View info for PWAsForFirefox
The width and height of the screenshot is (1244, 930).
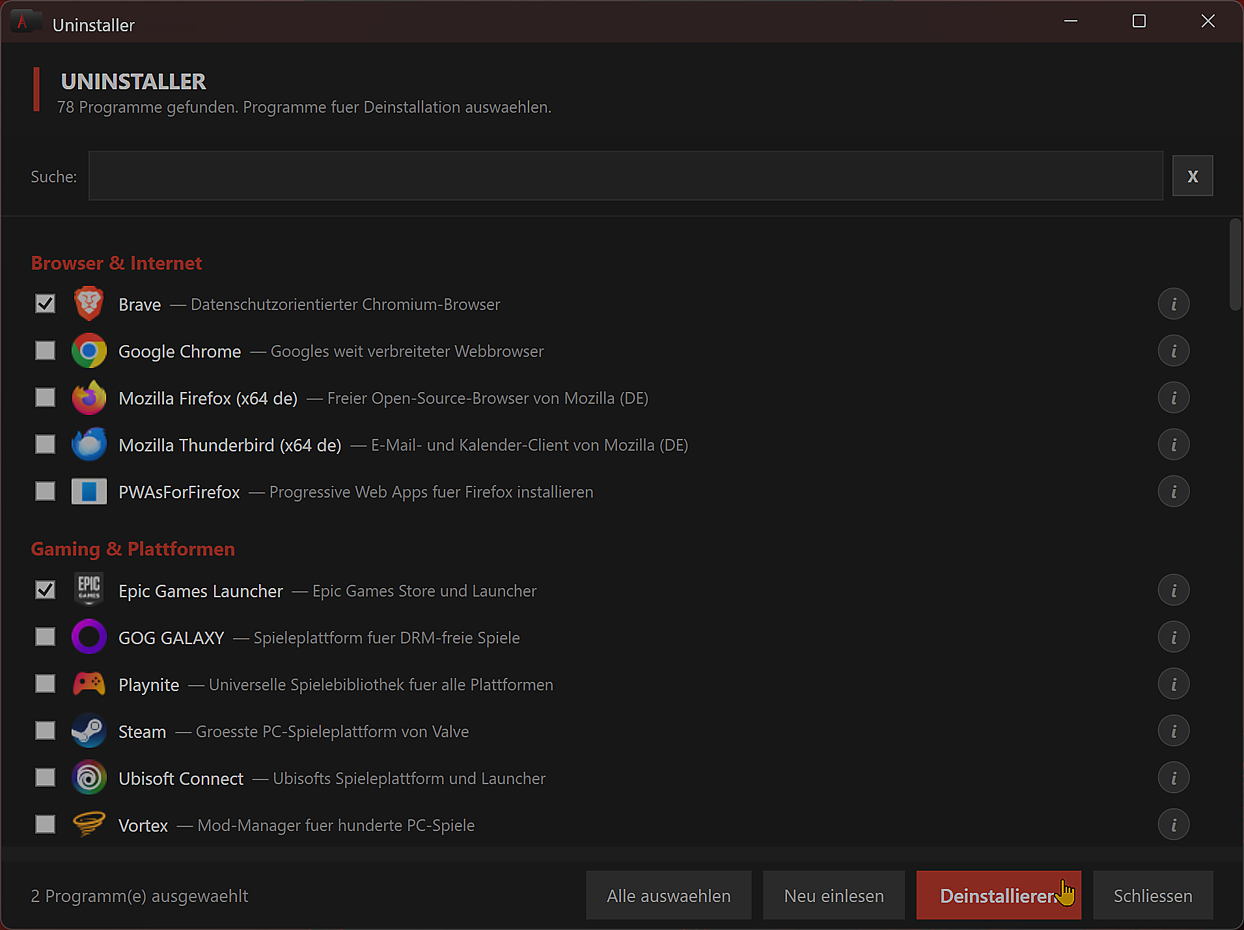(x=1174, y=492)
